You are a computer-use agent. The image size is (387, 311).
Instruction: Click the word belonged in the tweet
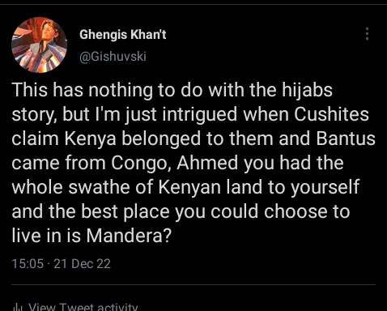click(161, 138)
